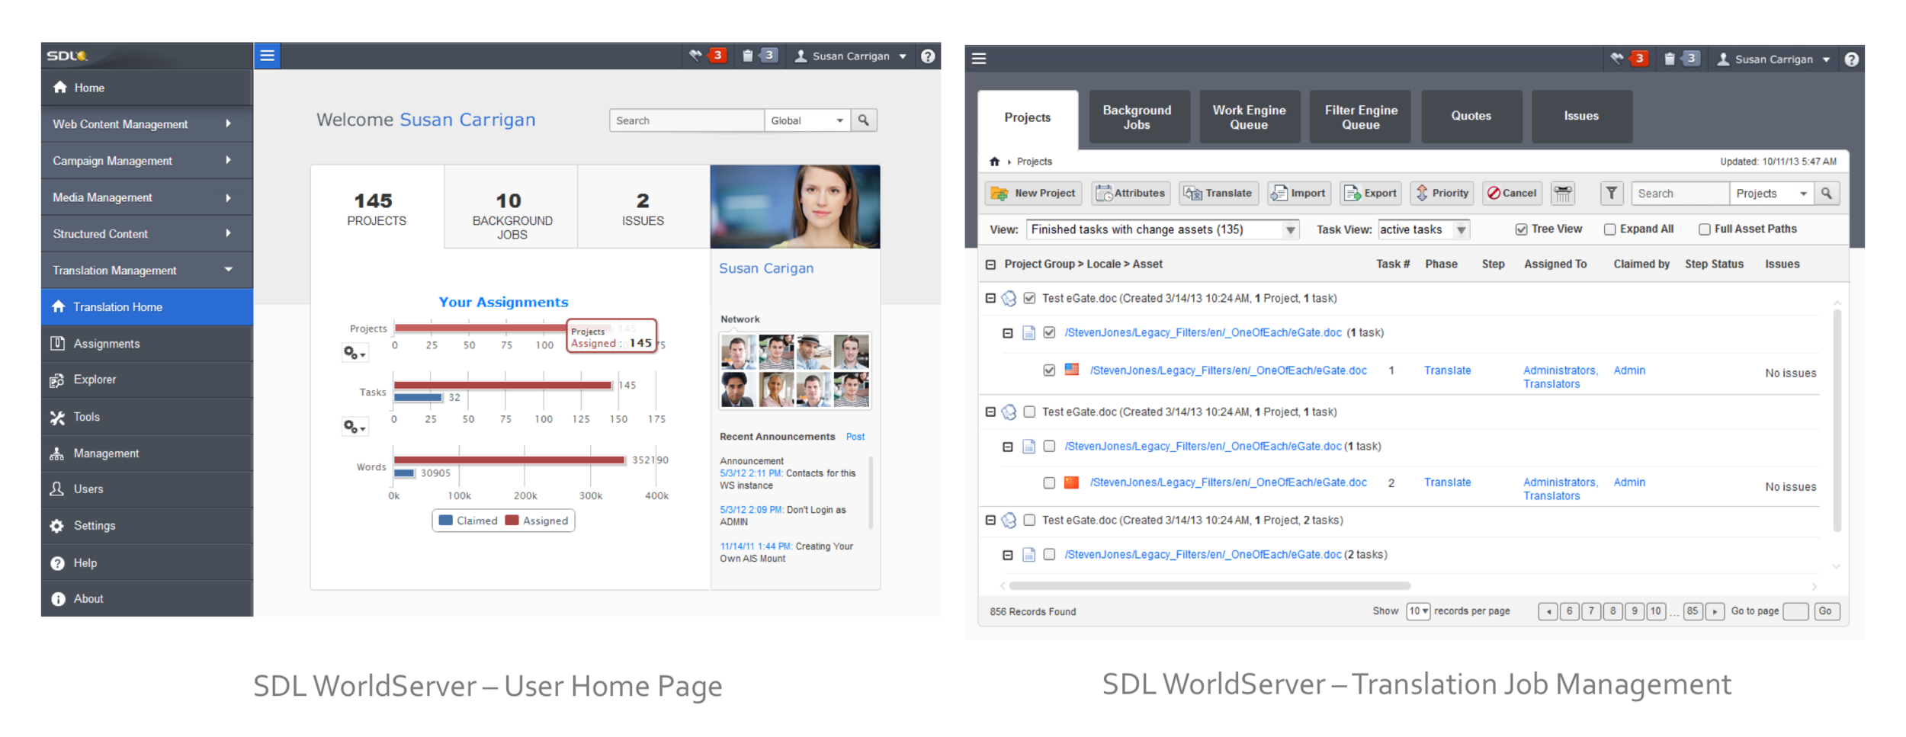Open the help question mark icon in User Home Page header

point(927,56)
